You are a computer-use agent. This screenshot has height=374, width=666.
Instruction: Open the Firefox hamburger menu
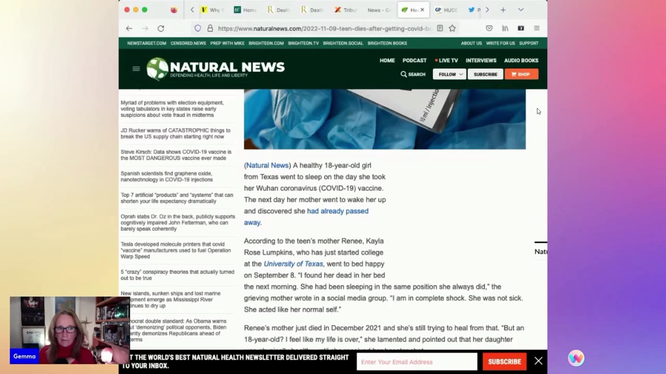[536, 29]
